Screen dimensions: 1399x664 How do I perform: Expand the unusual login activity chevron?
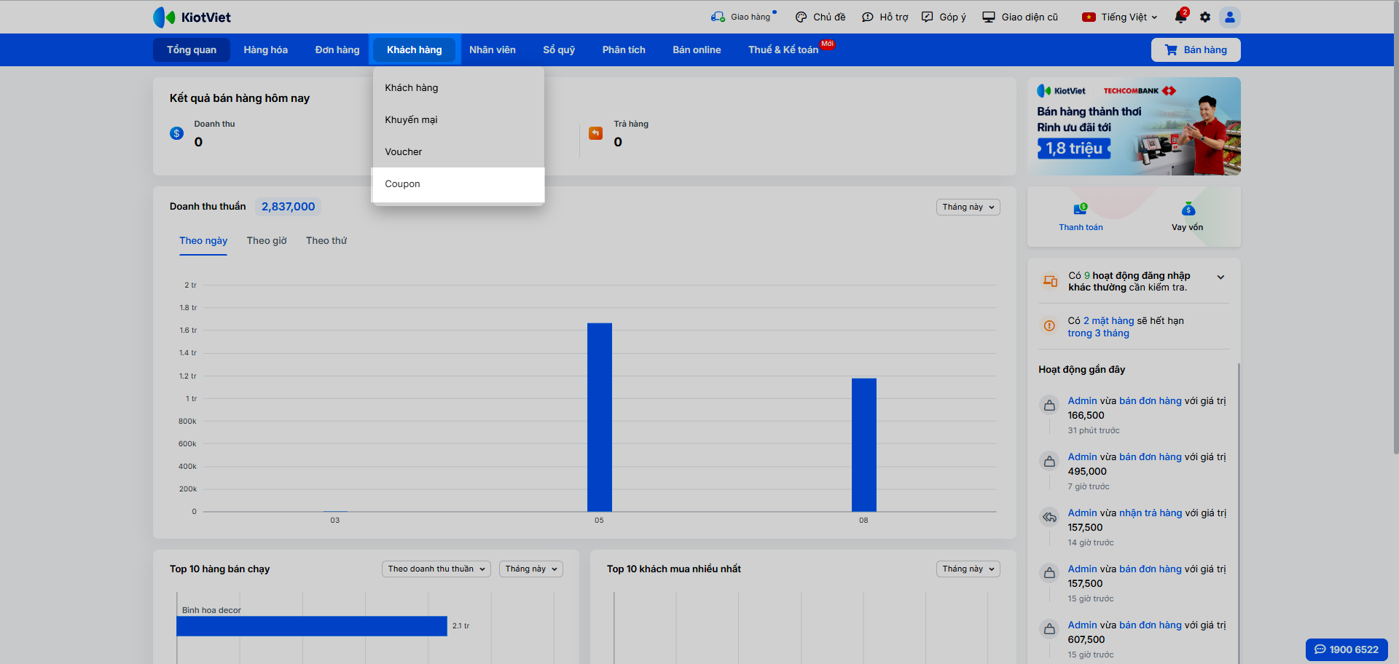(x=1220, y=277)
